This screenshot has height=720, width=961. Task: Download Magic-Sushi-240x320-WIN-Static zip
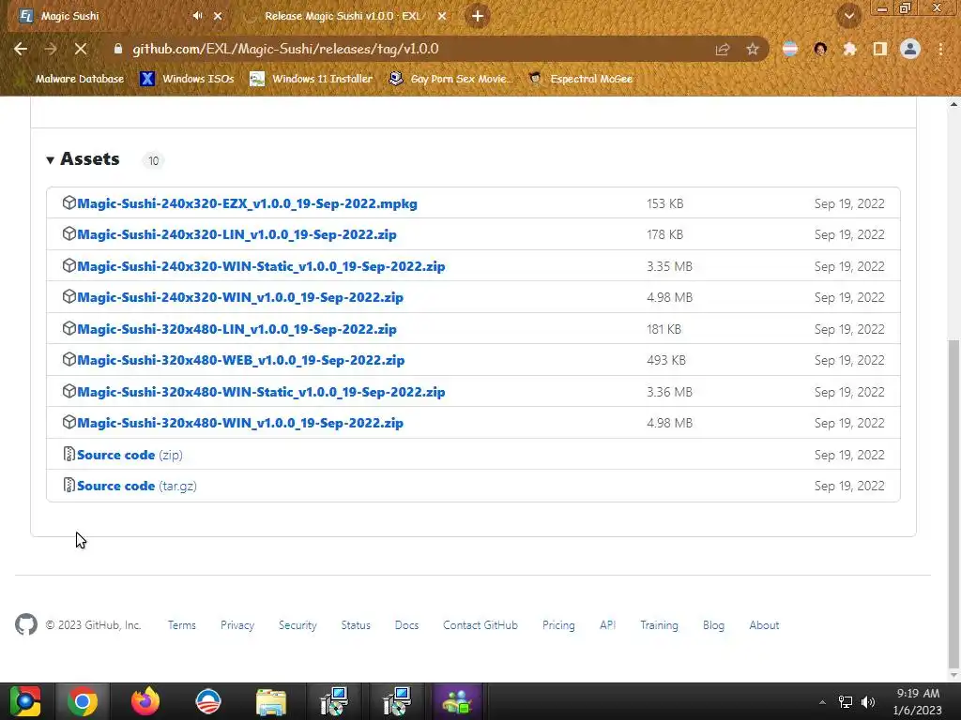pyautogui.click(x=261, y=266)
